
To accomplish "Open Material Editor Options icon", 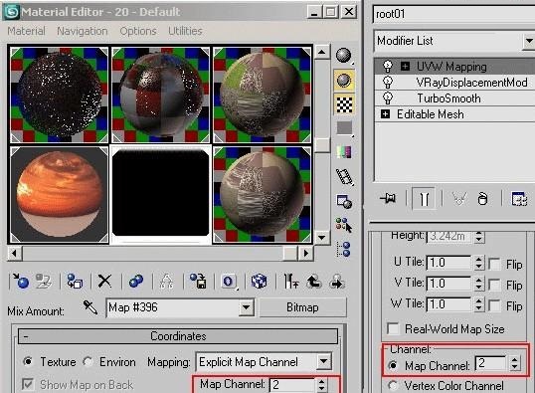I will pos(344,201).
